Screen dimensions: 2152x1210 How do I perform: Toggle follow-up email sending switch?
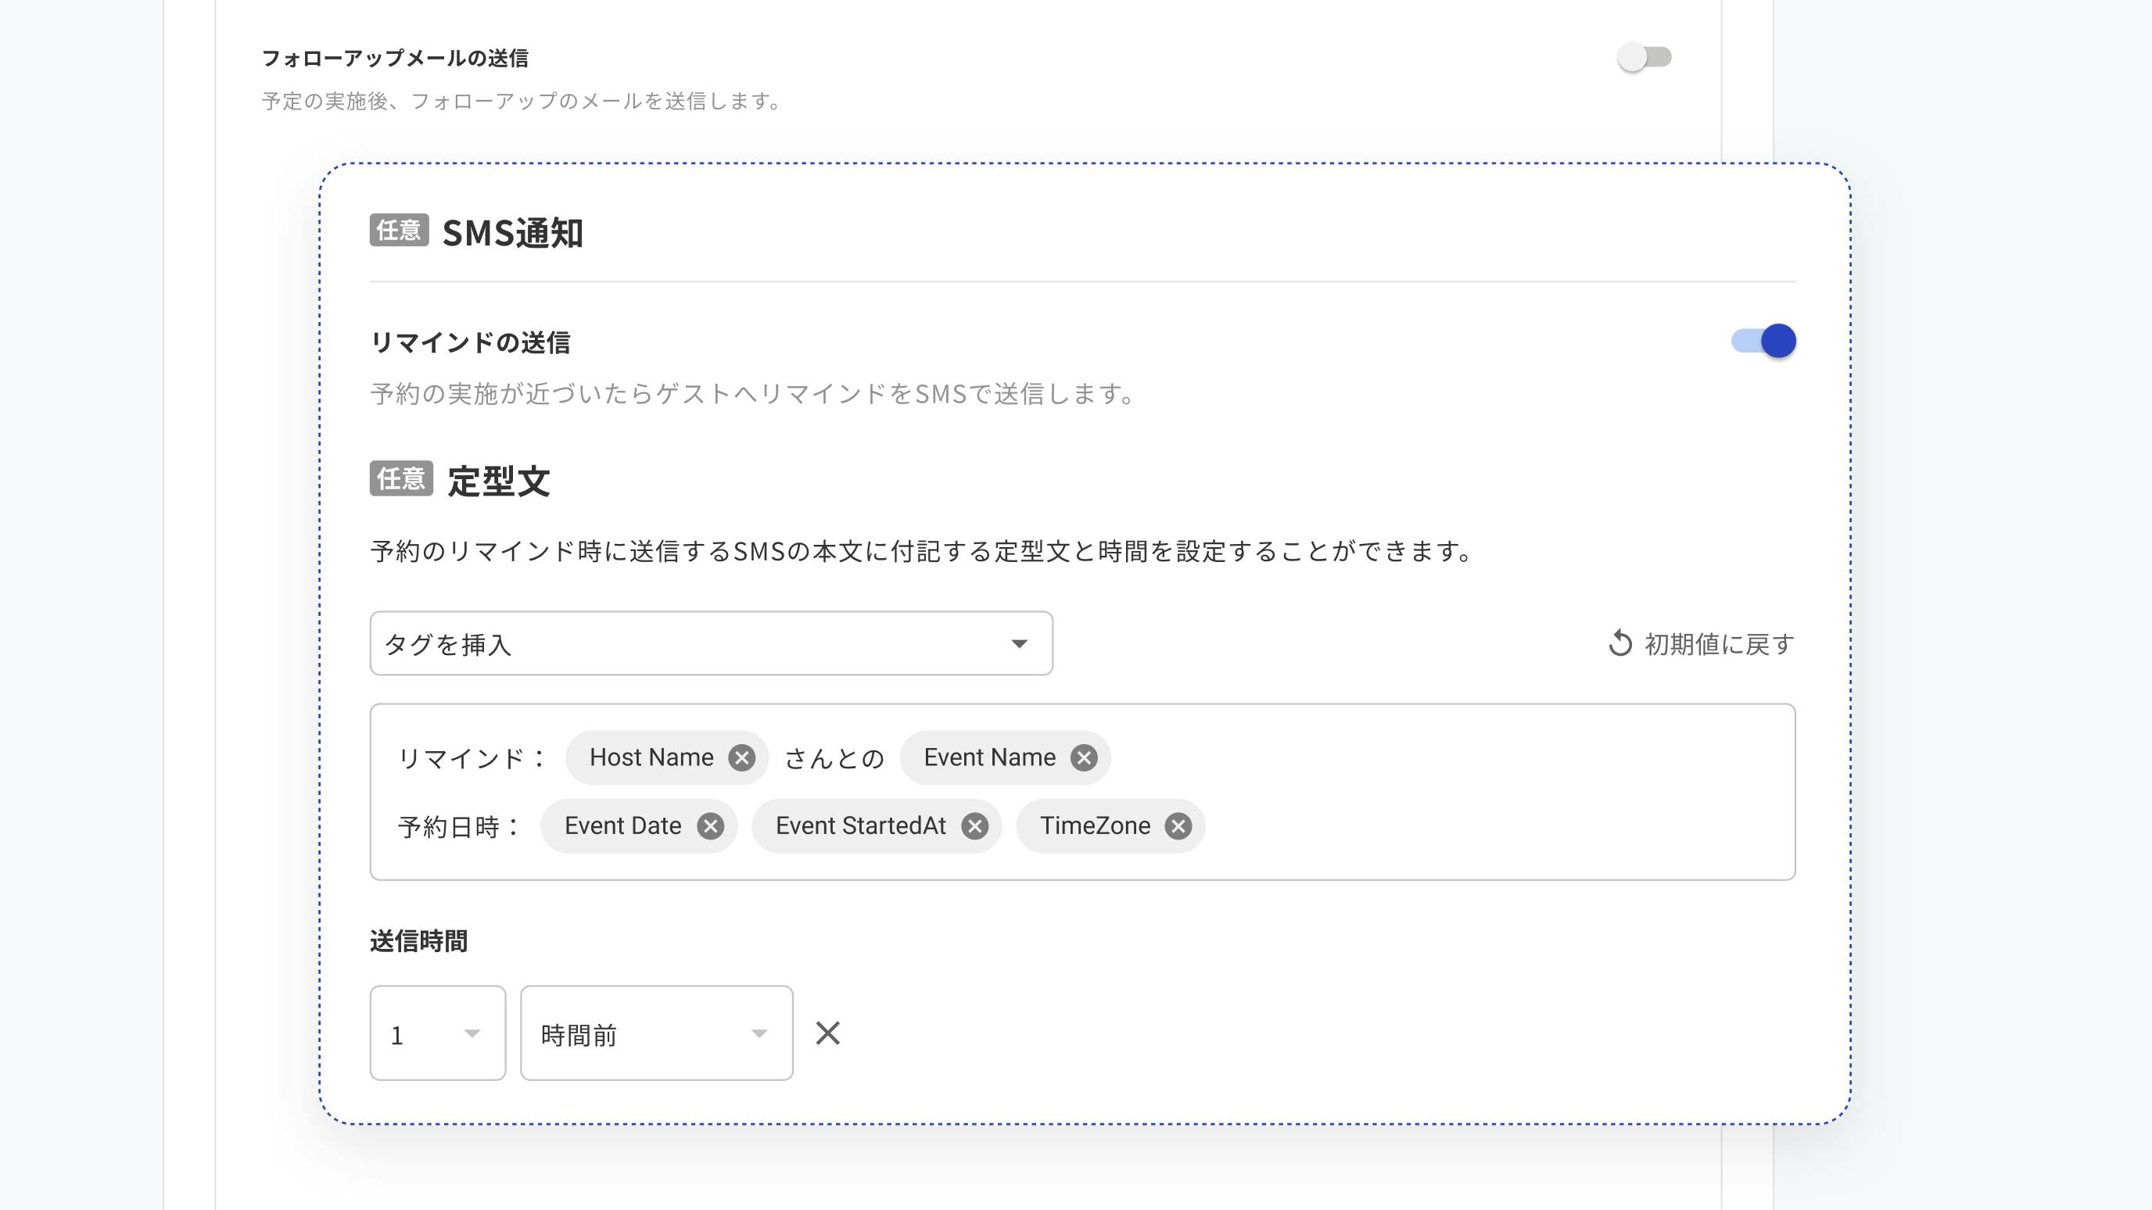point(1643,58)
